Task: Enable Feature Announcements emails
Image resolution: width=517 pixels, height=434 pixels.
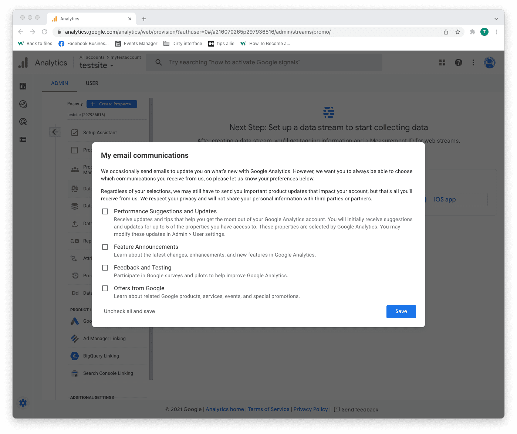Action: pos(105,247)
